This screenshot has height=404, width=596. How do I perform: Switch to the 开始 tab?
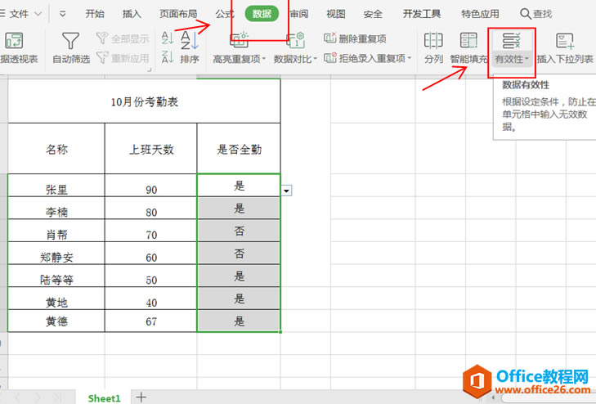pyautogui.click(x=95, y=14)
